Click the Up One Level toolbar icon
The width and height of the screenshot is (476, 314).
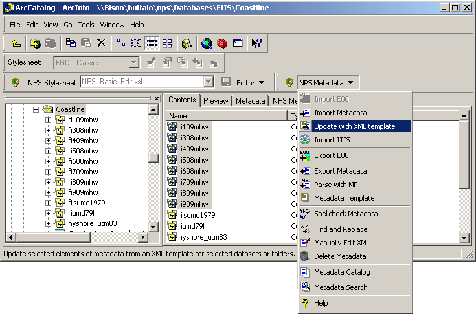coord(16,43)
